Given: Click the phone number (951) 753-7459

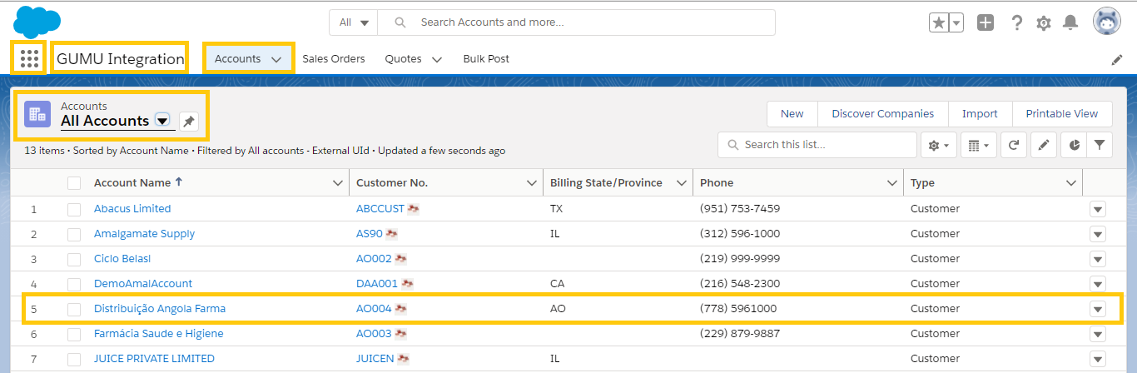Looking at the screenshot, I should pos(740,209).
